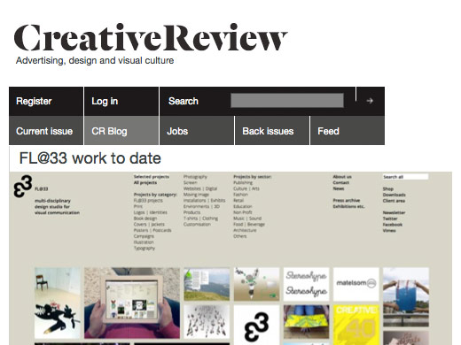Click the 'Fashion' sector

(x=240, y=195)
